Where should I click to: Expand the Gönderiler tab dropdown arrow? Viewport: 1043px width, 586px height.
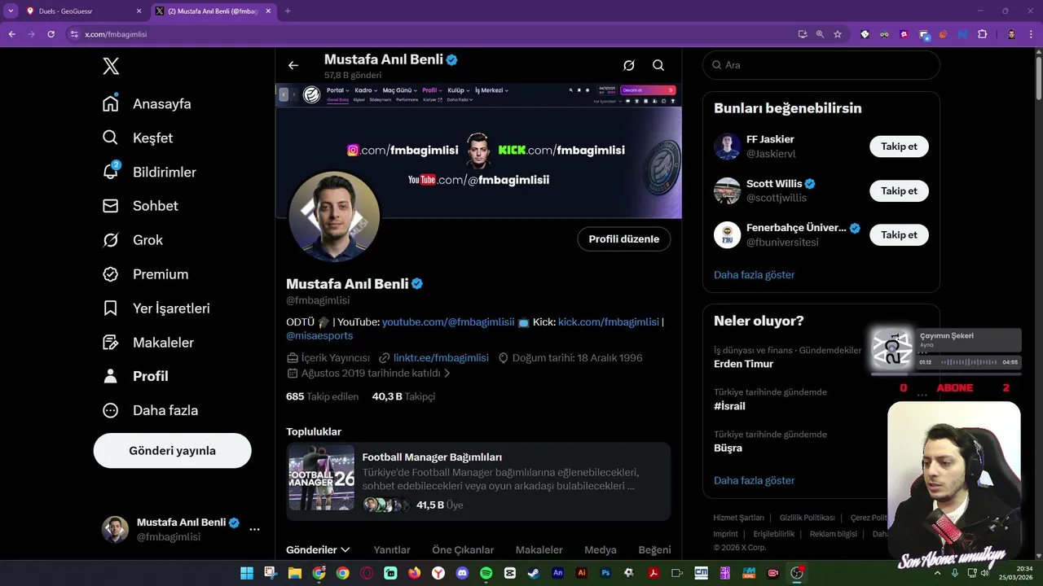pos(345,550)
